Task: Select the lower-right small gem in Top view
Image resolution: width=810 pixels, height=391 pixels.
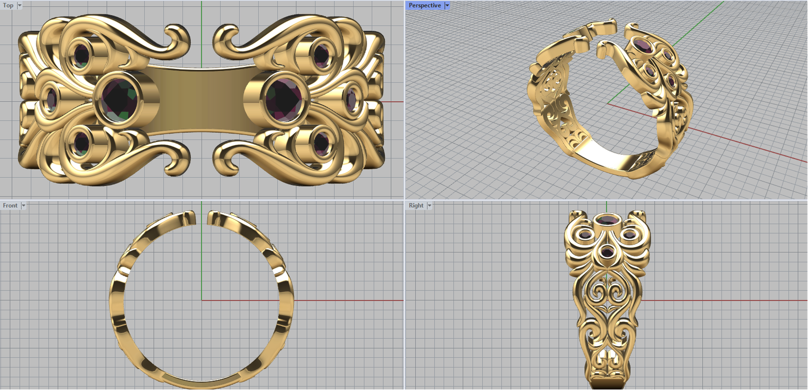Action: (x=321, y=143)
